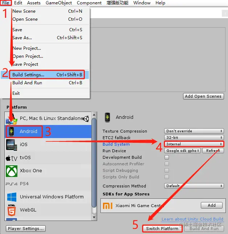Click Add for Xiaomi Mi Game Center
This screenshot has width=228, height=234.
212,206
